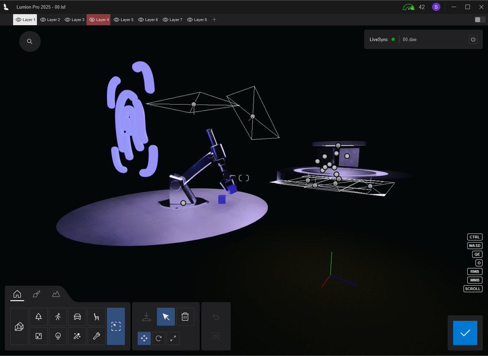Select the Layer 8 tab label

click(x=200, y=20)
